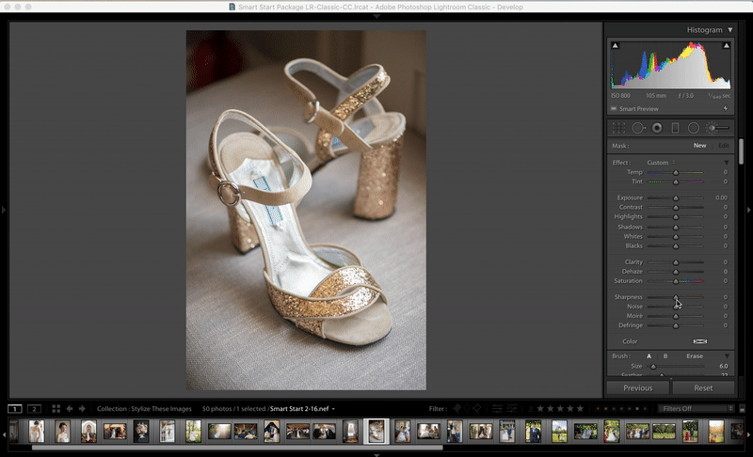Open the Effect Custom preset dropdown
Viewport: 753px width, 457px height.
[660, 163]
